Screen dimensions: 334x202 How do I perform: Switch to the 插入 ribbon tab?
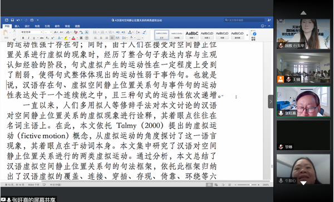pyautogui.click(x=17, y=26)
